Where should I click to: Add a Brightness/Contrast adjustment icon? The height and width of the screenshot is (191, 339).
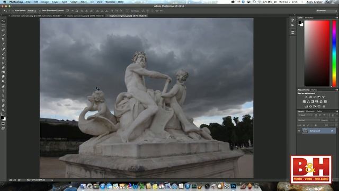307,97
